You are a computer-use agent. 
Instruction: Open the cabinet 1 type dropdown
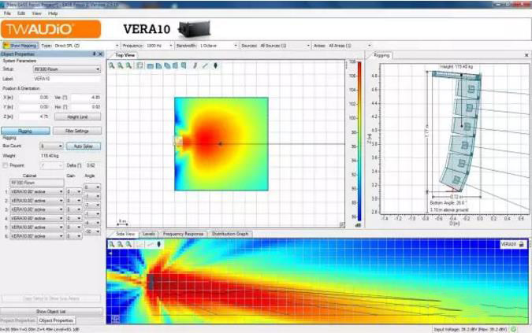(x=36, y=192)
